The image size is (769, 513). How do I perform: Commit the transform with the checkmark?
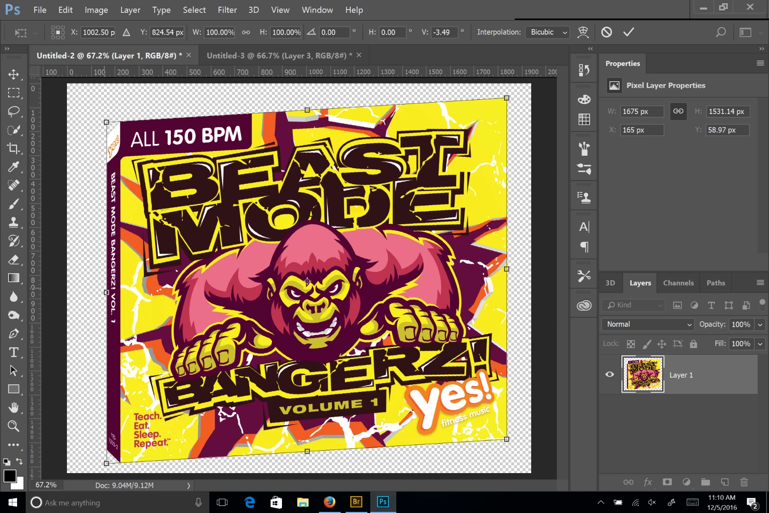(x=628, y=32)
